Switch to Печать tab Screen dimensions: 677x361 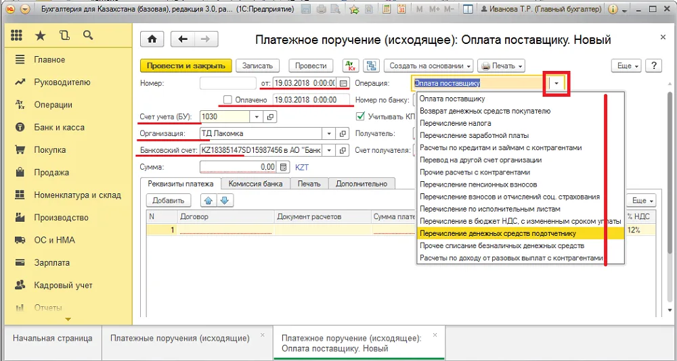309,184
